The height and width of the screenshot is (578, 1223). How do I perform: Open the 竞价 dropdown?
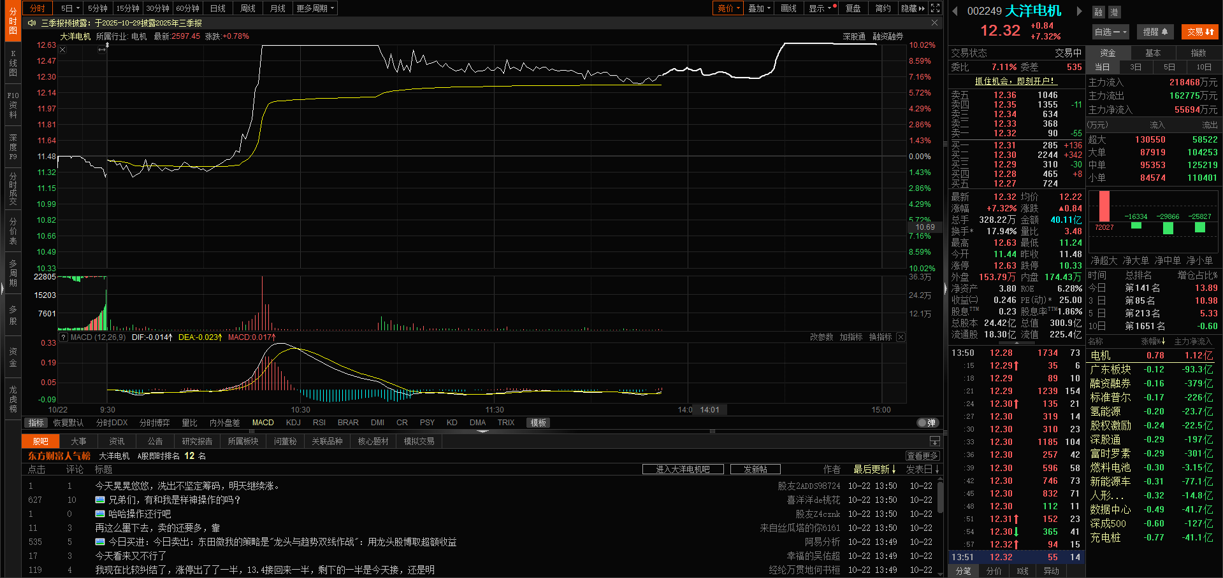tap(728, 8)
